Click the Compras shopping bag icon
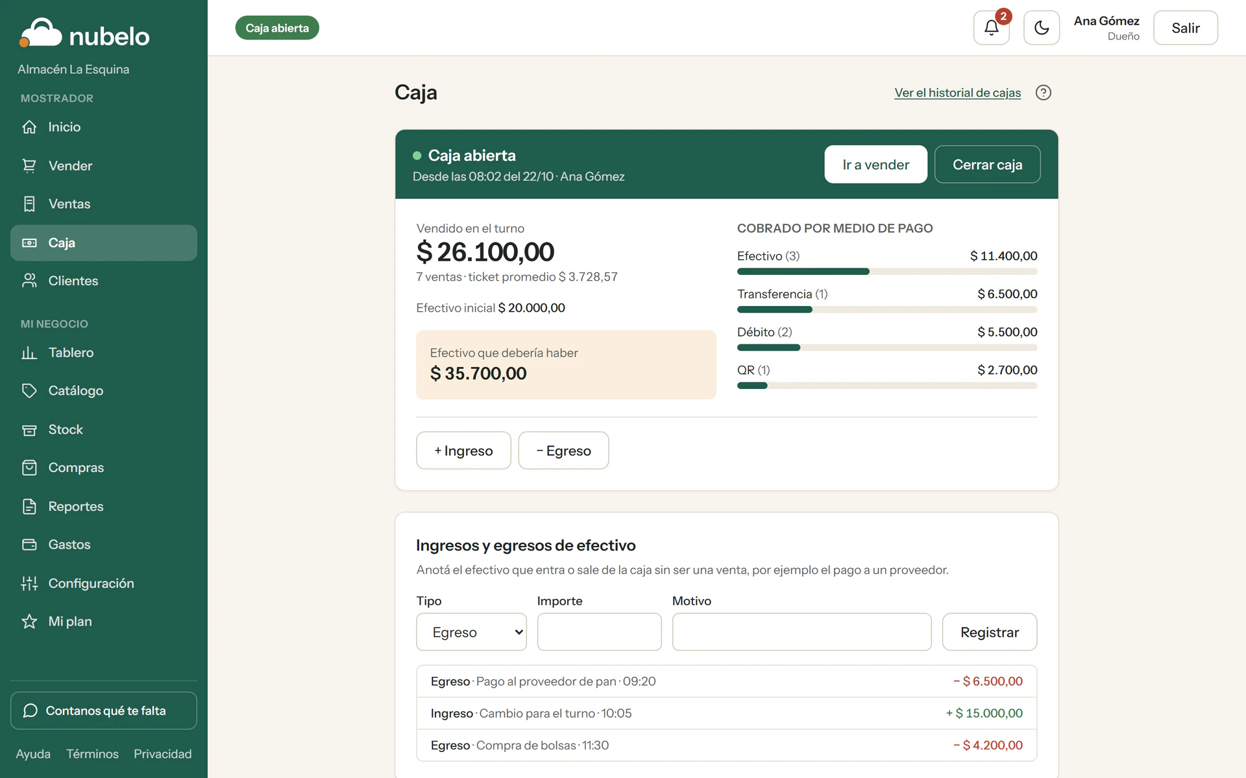Viewport: 1246px width, 778px height. coord(29,467)
